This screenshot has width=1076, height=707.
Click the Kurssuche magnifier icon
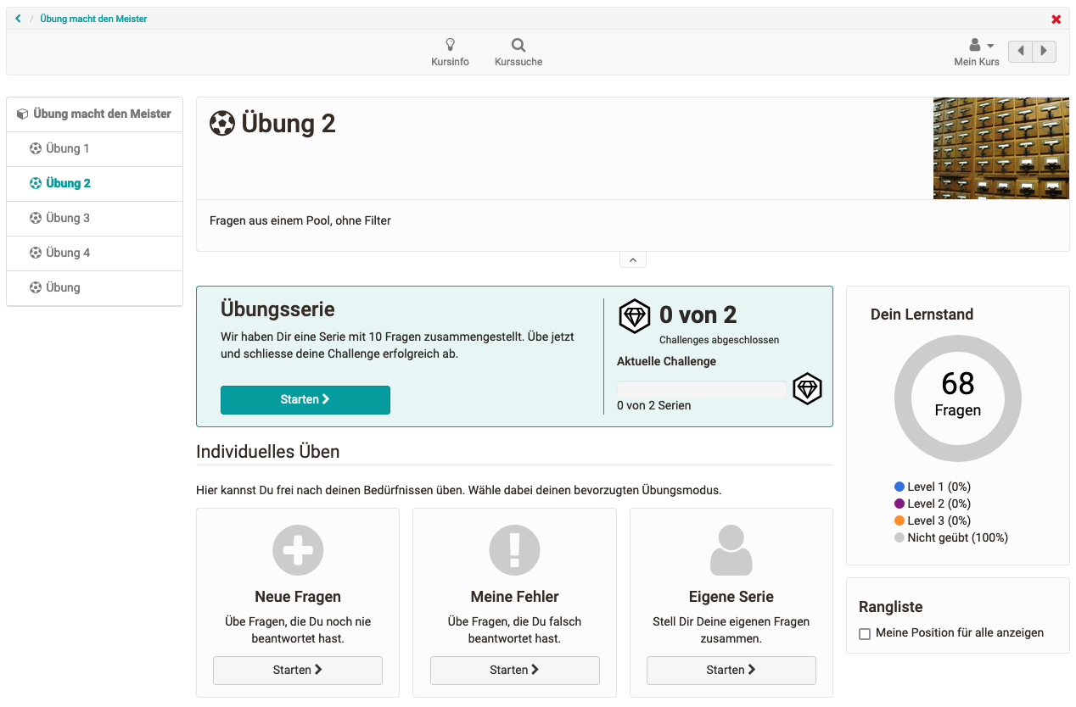pos(518,46)
